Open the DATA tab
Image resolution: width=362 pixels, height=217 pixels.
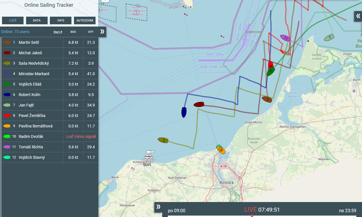[x=37, y=20]
